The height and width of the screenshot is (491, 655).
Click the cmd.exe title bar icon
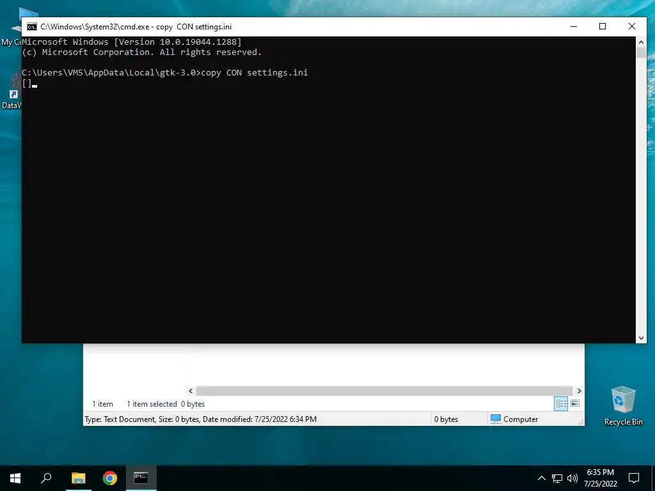coord(32,27)
